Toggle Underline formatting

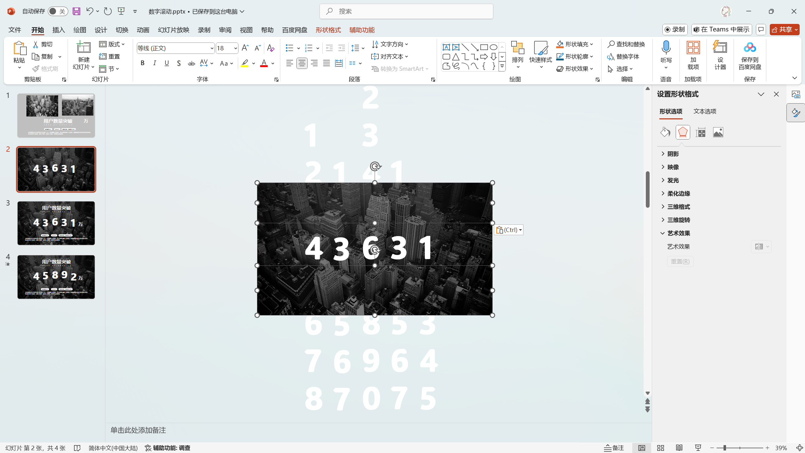point(167,63)
